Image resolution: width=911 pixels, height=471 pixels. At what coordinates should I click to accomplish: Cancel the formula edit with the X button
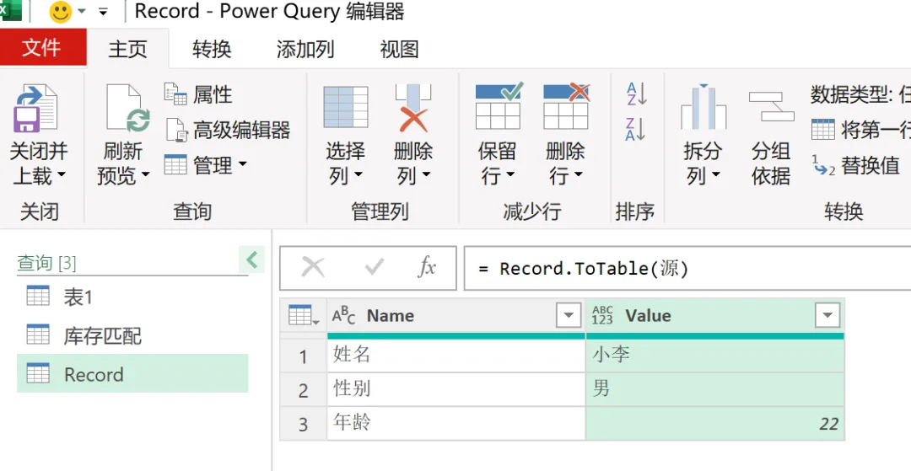(313, 267)
